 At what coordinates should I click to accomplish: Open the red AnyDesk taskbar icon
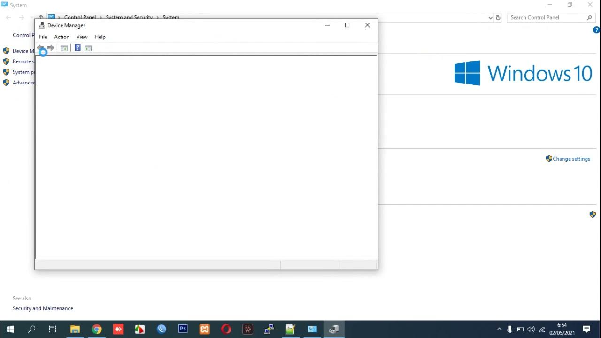click(118, 329)
